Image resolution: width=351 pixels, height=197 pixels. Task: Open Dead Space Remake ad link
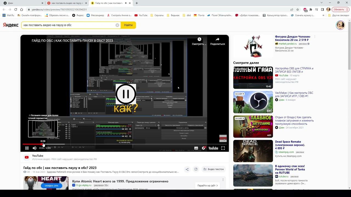(x=290, y=145)
